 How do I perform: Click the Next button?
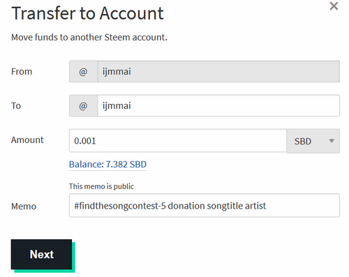41,254
